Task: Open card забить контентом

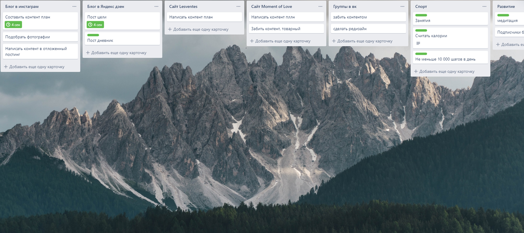Action: 368,17
